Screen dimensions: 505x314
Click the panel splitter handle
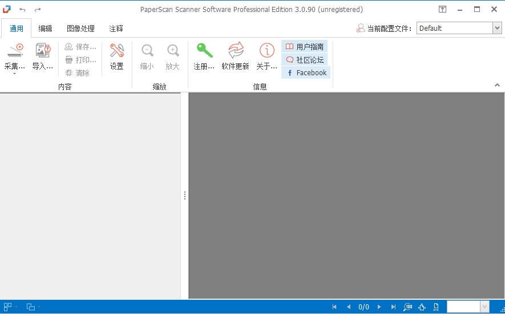click(x=185, y=195)
